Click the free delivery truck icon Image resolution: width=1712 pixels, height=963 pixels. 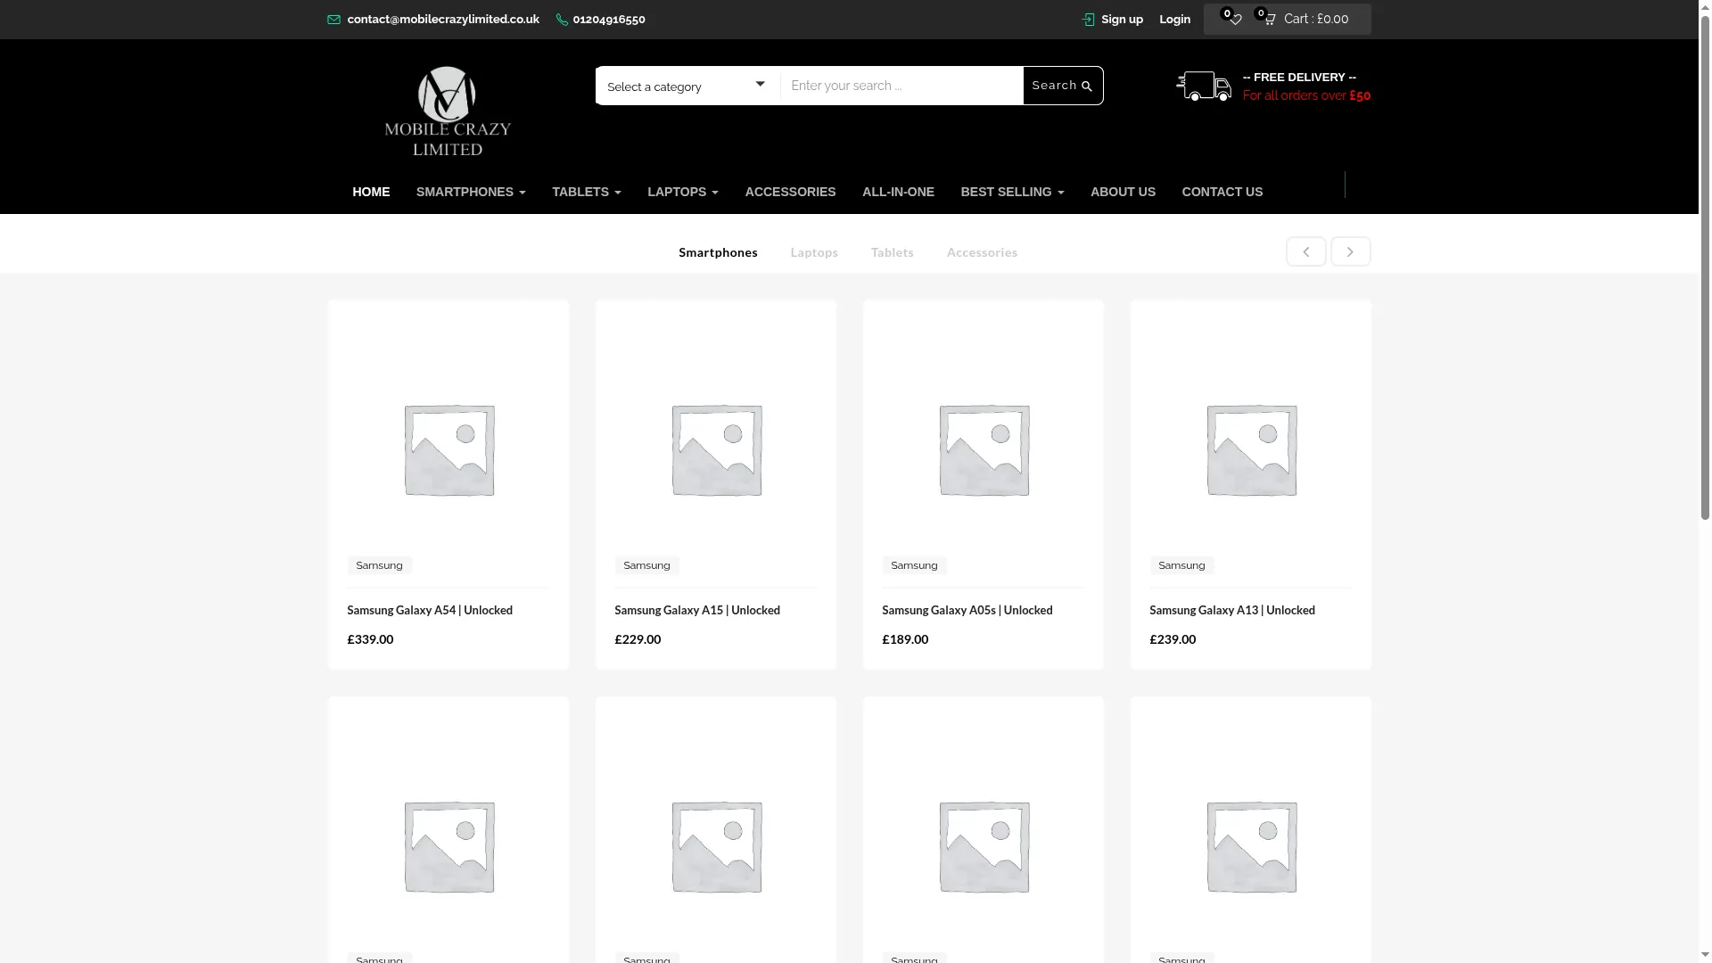pos(1204,86)
